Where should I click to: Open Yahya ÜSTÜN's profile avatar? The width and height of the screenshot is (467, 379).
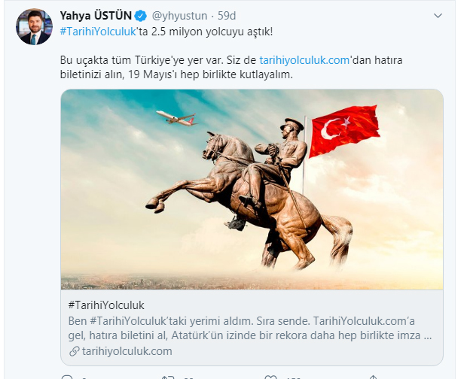pyautogui.click(x=34, y=27)
